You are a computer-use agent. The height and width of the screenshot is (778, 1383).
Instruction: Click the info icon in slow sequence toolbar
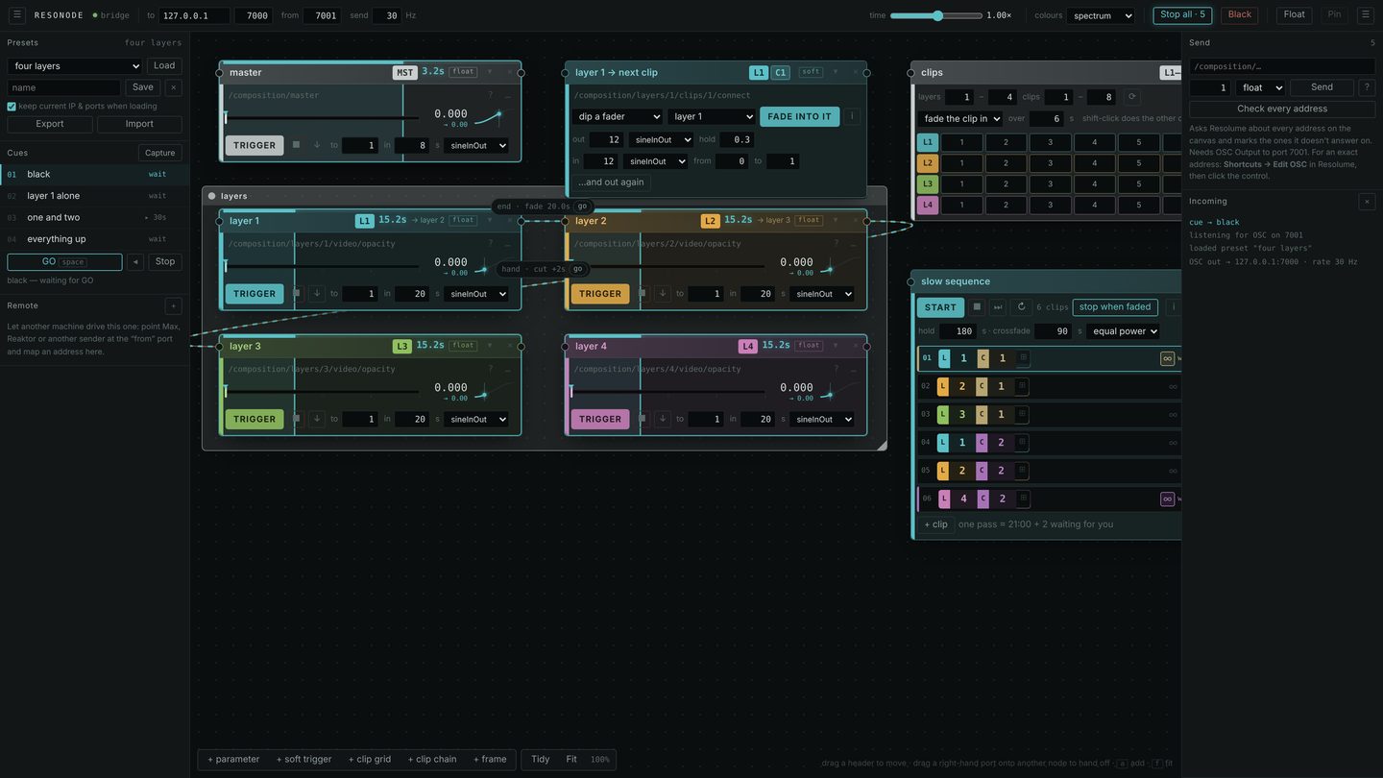(x=1173, y=307)
